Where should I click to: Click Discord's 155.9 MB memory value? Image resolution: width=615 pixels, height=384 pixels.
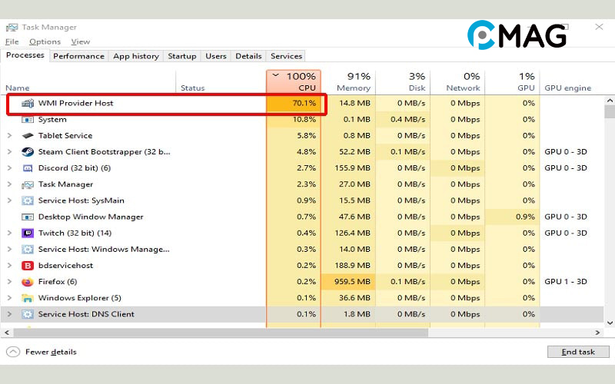tap(352, 168)
